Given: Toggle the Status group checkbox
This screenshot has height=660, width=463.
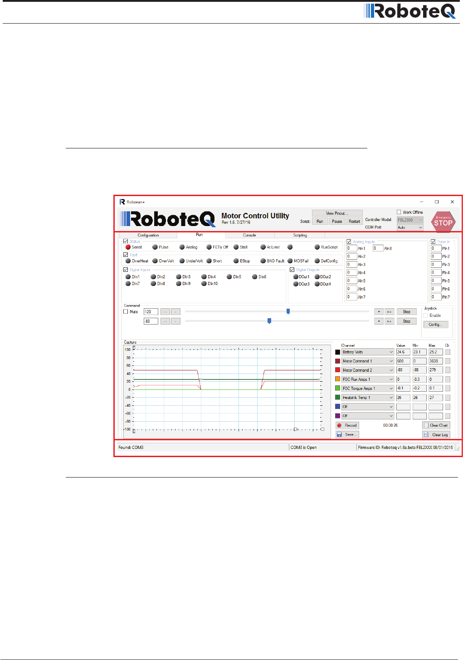Looking at the screenshot, I should click(x=126, y=241).
